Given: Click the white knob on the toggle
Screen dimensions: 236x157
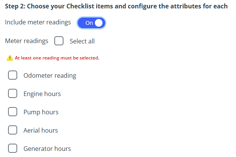Looking at the screenshot, I should coord(99,23).
